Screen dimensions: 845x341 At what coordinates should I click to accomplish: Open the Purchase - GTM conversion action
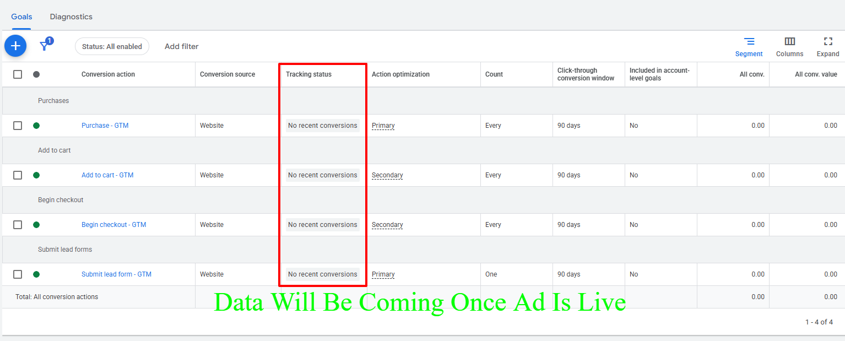click(105, 126)
